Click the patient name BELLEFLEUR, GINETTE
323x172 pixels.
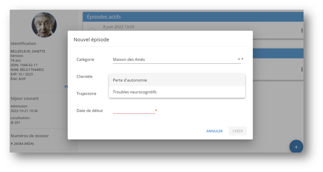(x=28, y=51)
